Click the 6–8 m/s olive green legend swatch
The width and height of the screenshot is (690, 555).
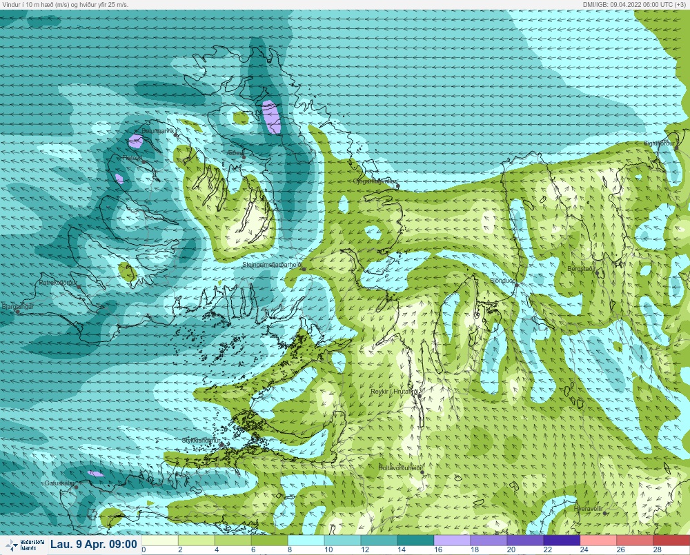tap(269, 540)
